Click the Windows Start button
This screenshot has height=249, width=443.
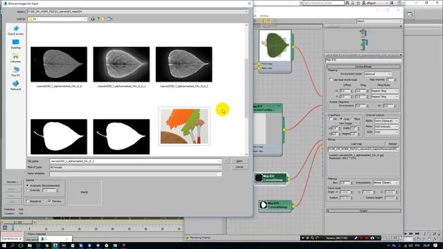[4, 246]
